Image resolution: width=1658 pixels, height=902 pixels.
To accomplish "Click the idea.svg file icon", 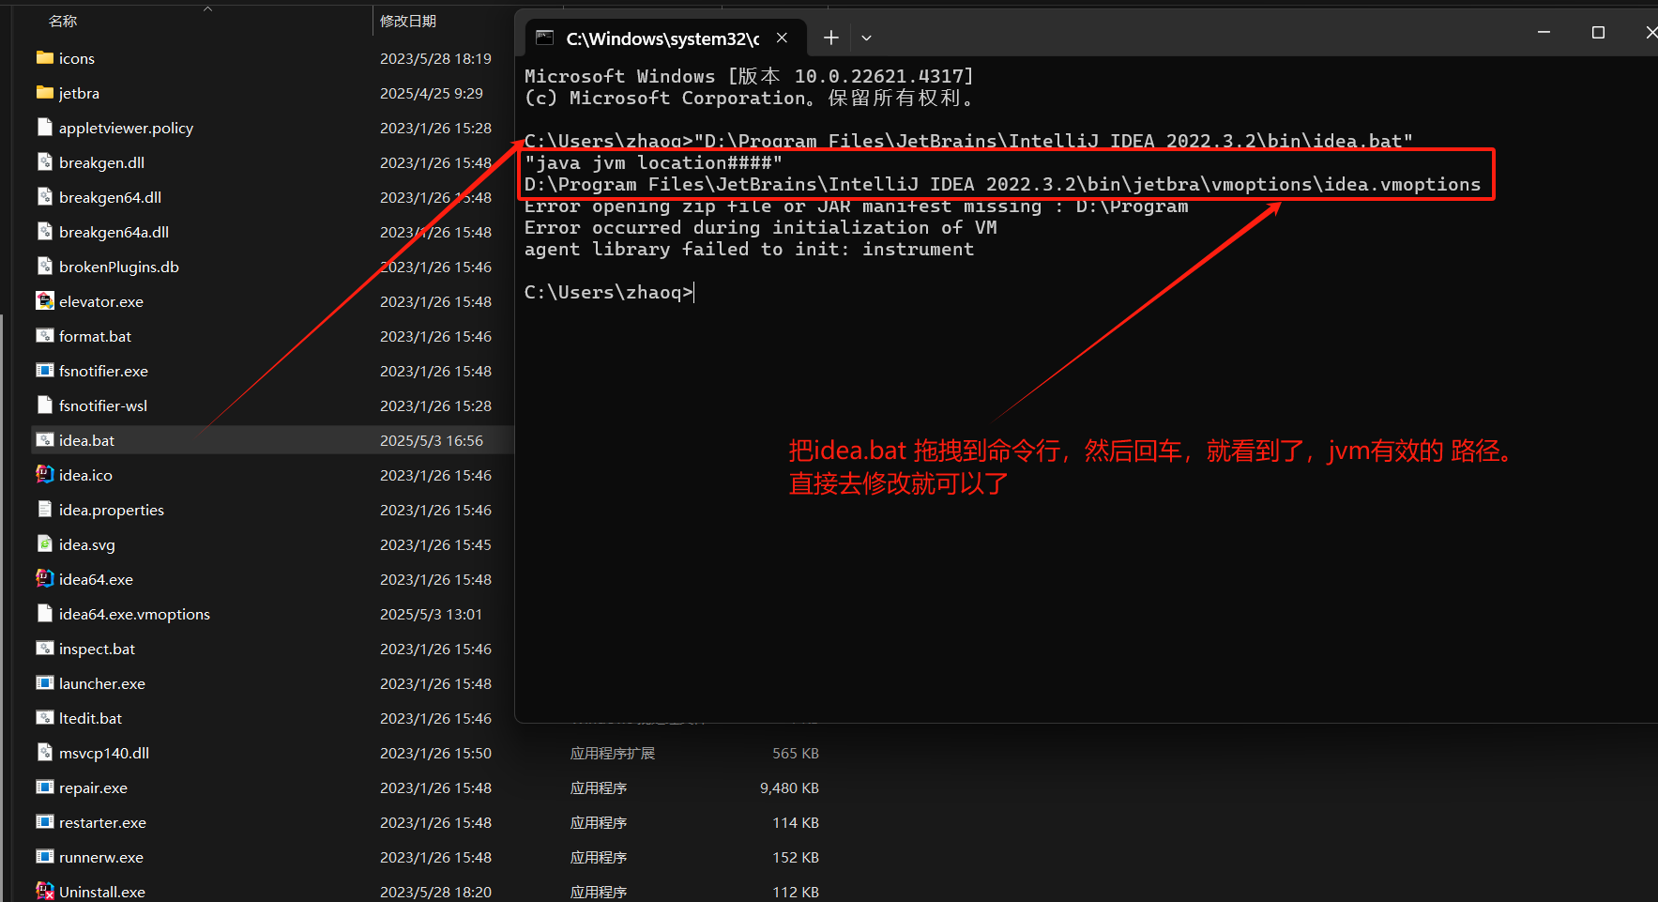I will [44, 544].
